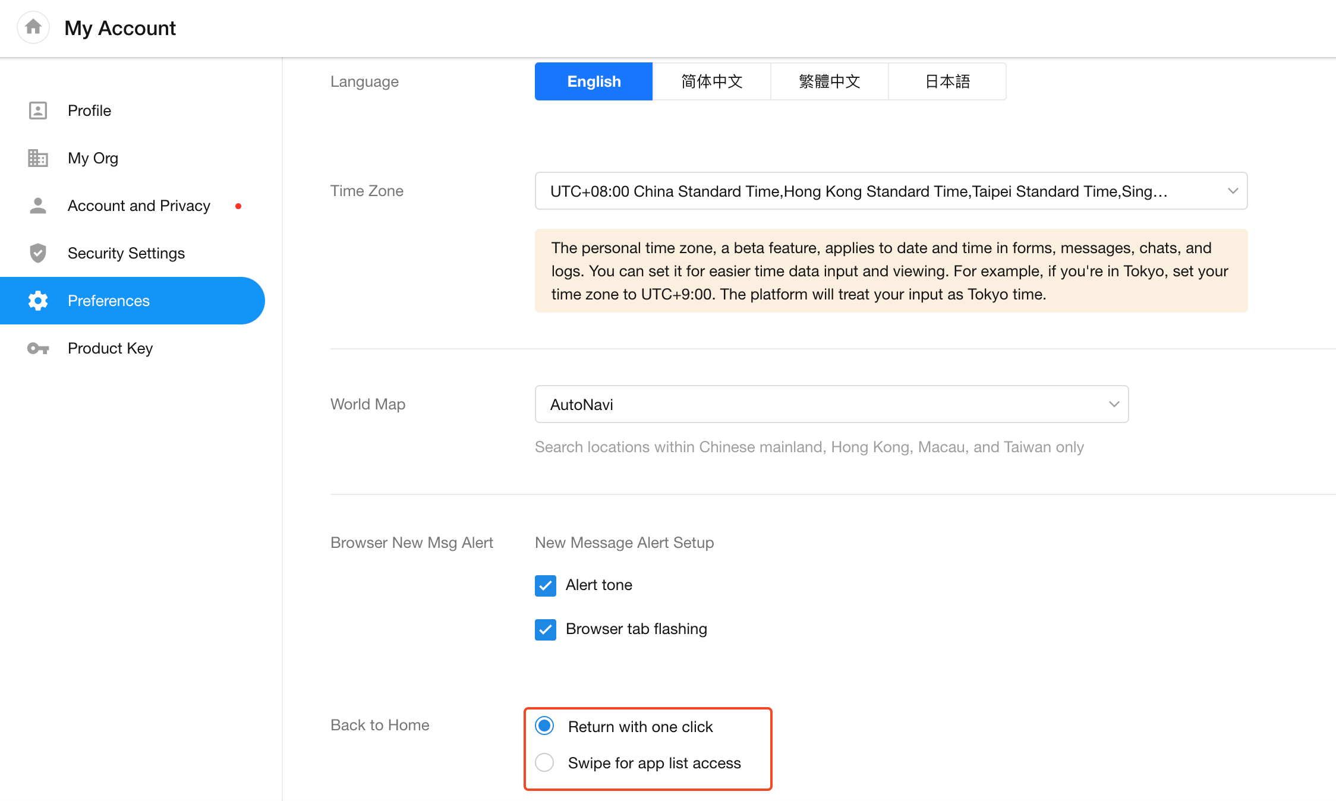This screenshot has height=801, width=1336.
Task: Open the Time Zone dropdown
Action: tap(890, 191)
